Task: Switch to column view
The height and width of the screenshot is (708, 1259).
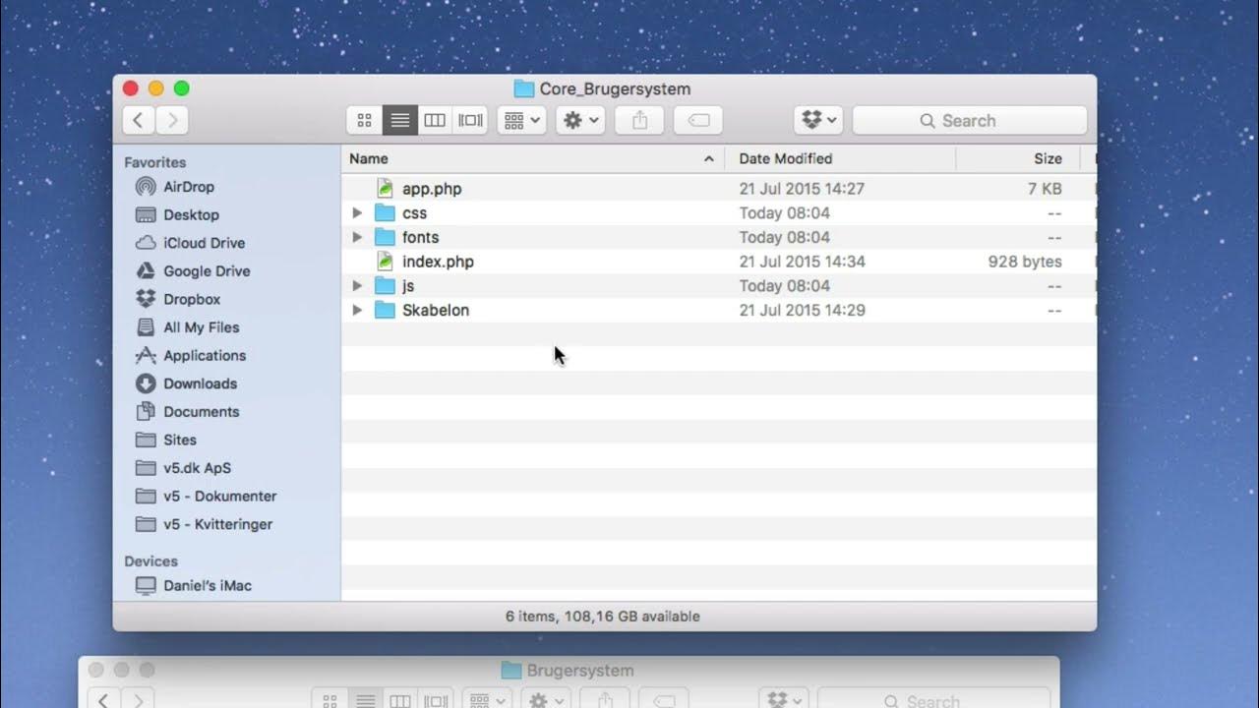Action: coord(435,120)
